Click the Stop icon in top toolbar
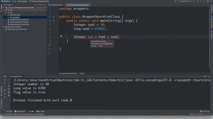The image size is (213, 119). click(204, 1)
